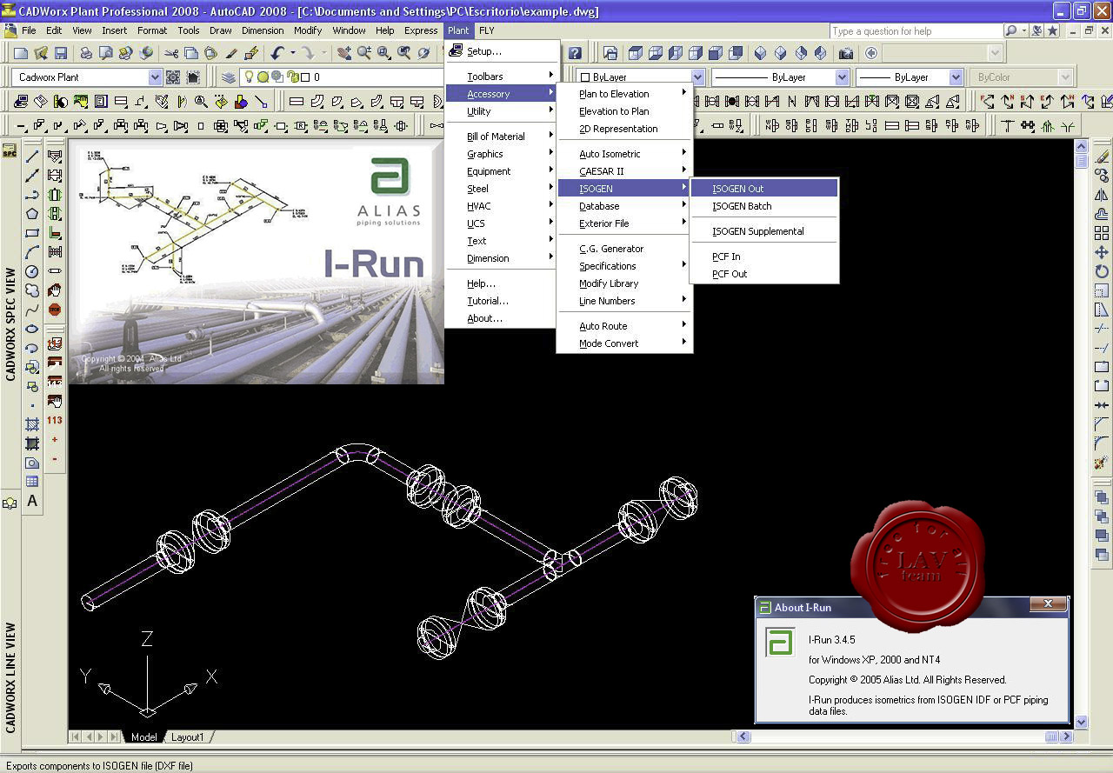Select PCF Out menu entry

tap(764, 274)
